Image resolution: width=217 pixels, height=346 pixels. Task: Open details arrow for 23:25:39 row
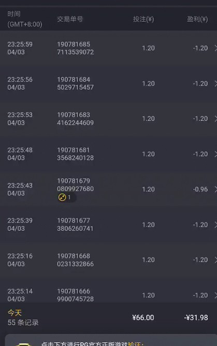(215, 225)
